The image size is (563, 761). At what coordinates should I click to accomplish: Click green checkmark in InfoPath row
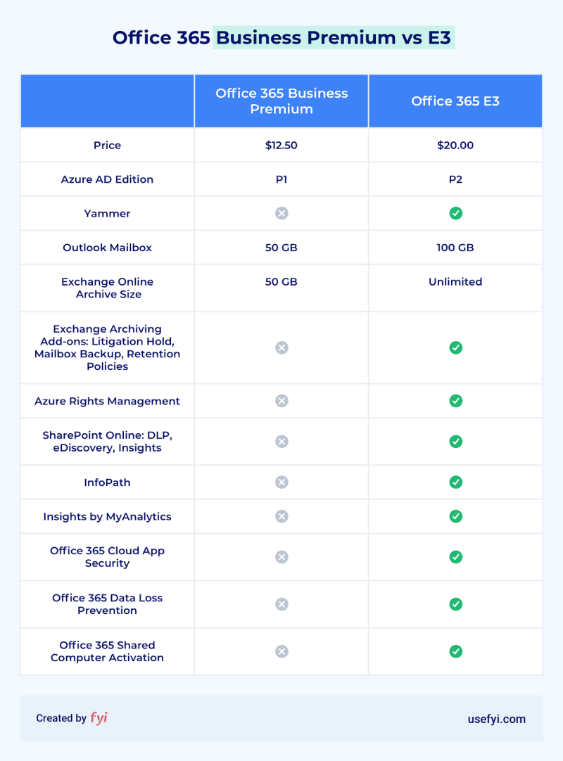click(x=455, y=482)
